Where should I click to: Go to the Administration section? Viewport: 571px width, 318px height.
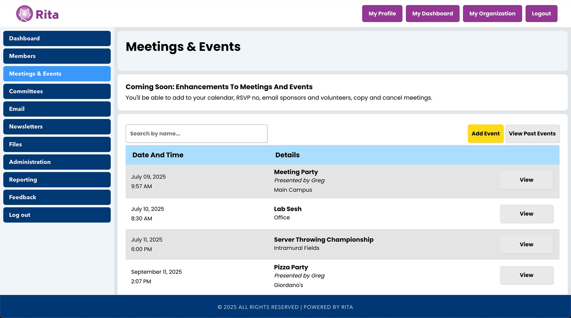coord(57,162)
